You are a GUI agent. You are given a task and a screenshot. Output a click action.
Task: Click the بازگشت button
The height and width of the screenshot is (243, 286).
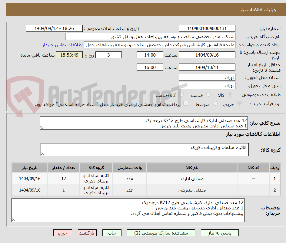[x=87, y=233]
